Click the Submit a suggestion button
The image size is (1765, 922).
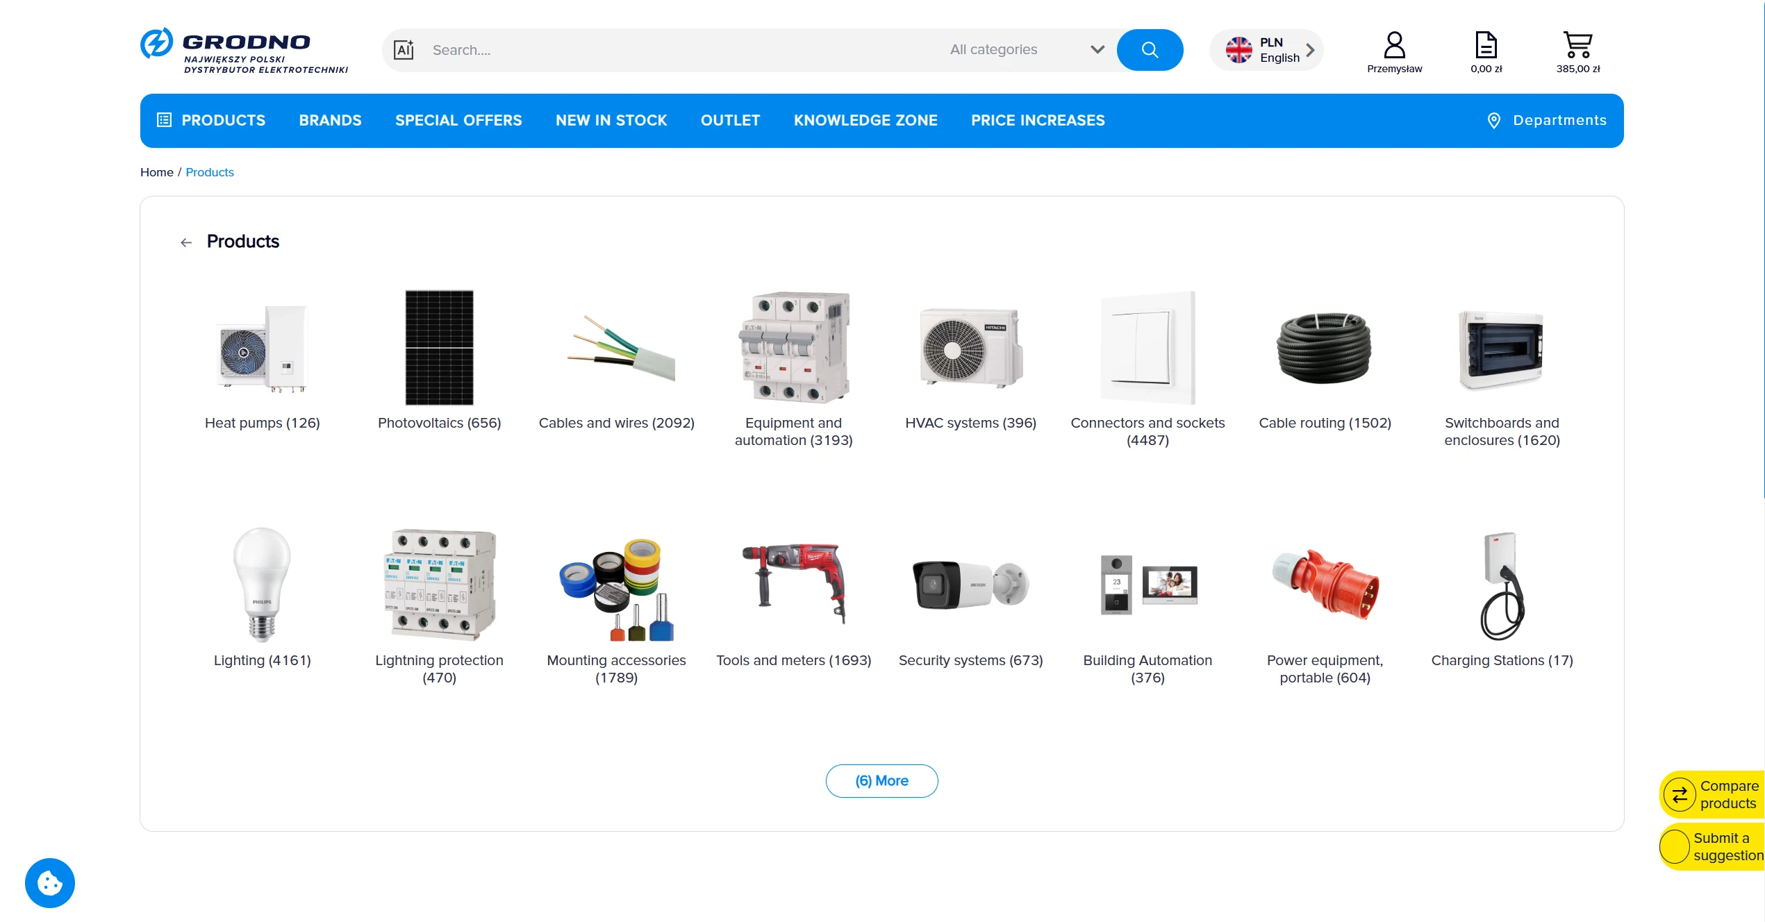[x=1715, y=846]
